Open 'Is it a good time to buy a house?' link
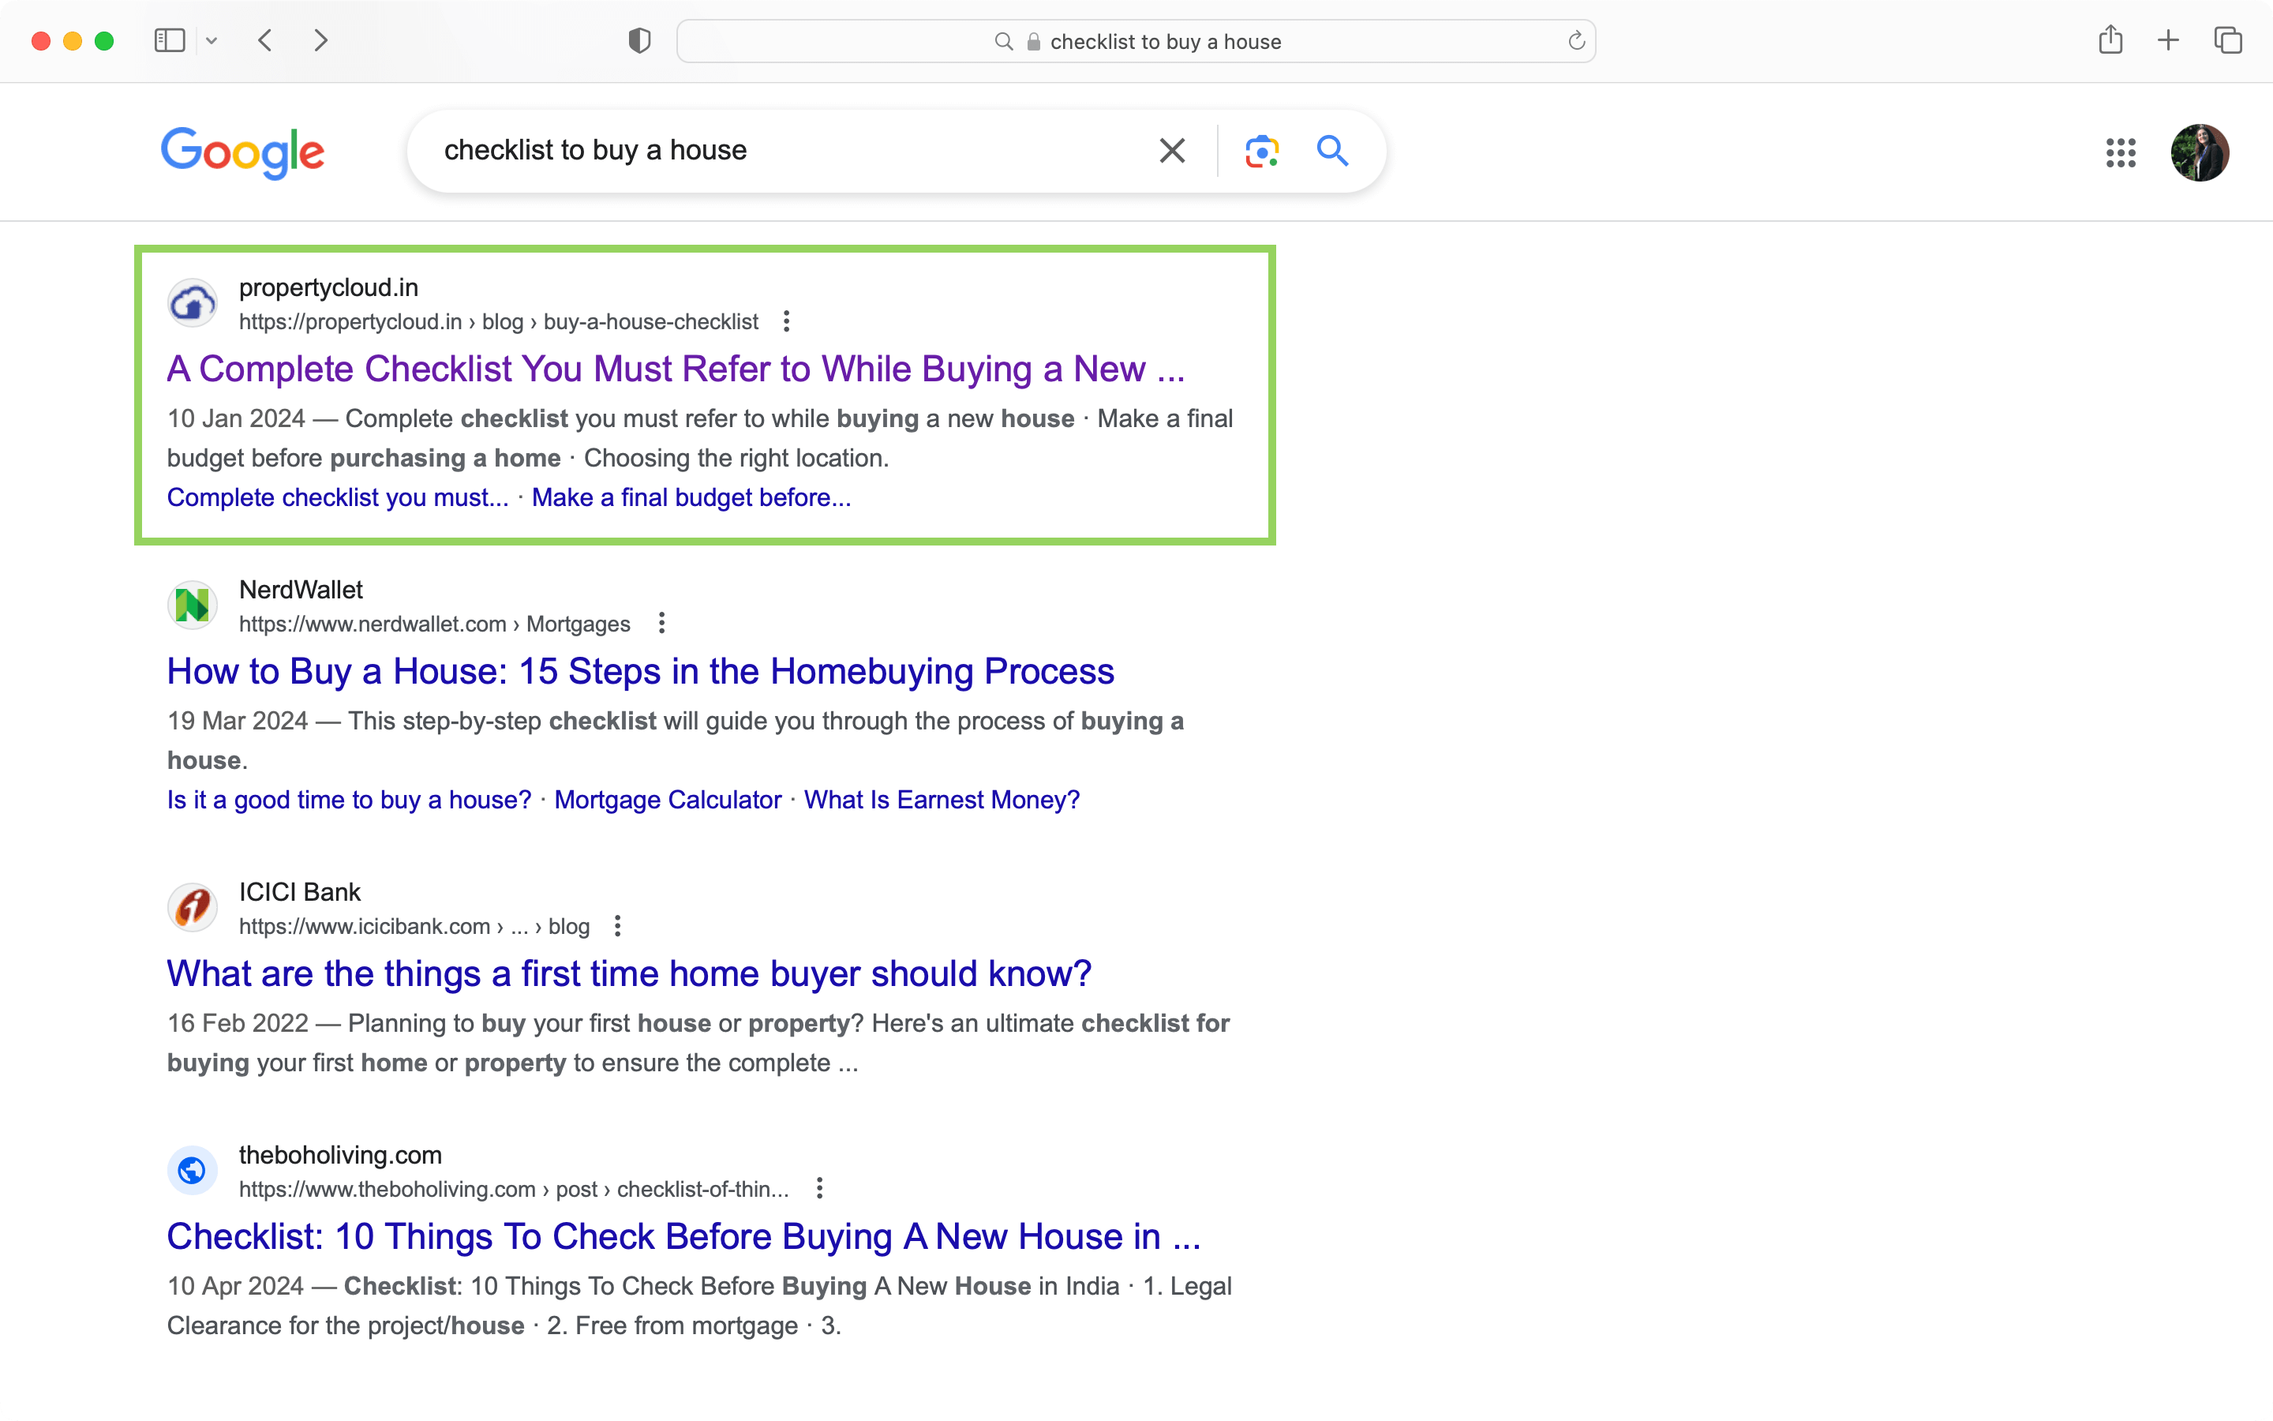This screenshot has height=1421, width=2273. click(349, 800)
